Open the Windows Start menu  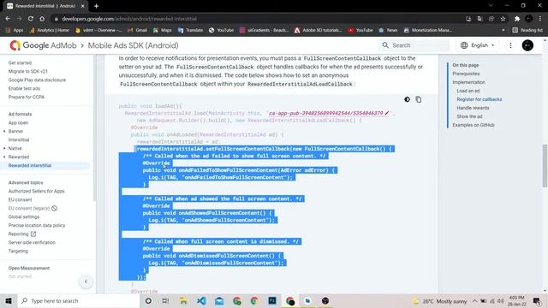[9, 300]
